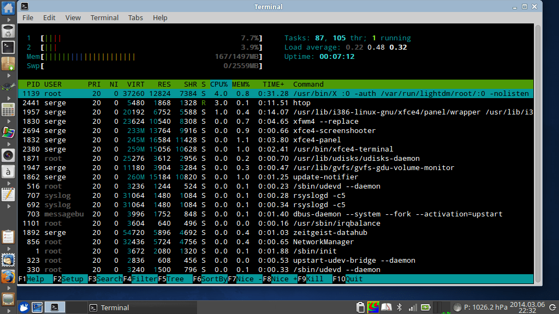Open the Trash icon in the dock
Screen dimensions: 559x314
pyautogui.click(x=8, y=31)
